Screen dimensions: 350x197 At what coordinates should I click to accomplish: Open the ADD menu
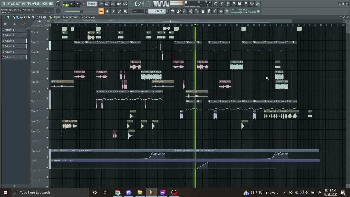coord(13,4)
